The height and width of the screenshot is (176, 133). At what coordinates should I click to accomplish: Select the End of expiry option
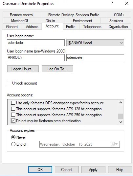tap(13, 144)
